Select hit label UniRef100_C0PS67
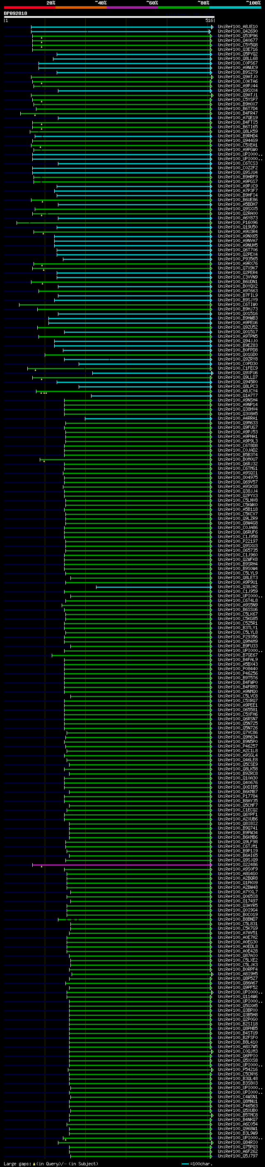Viewport: 265px width, 1167px height. coord(238,63)
